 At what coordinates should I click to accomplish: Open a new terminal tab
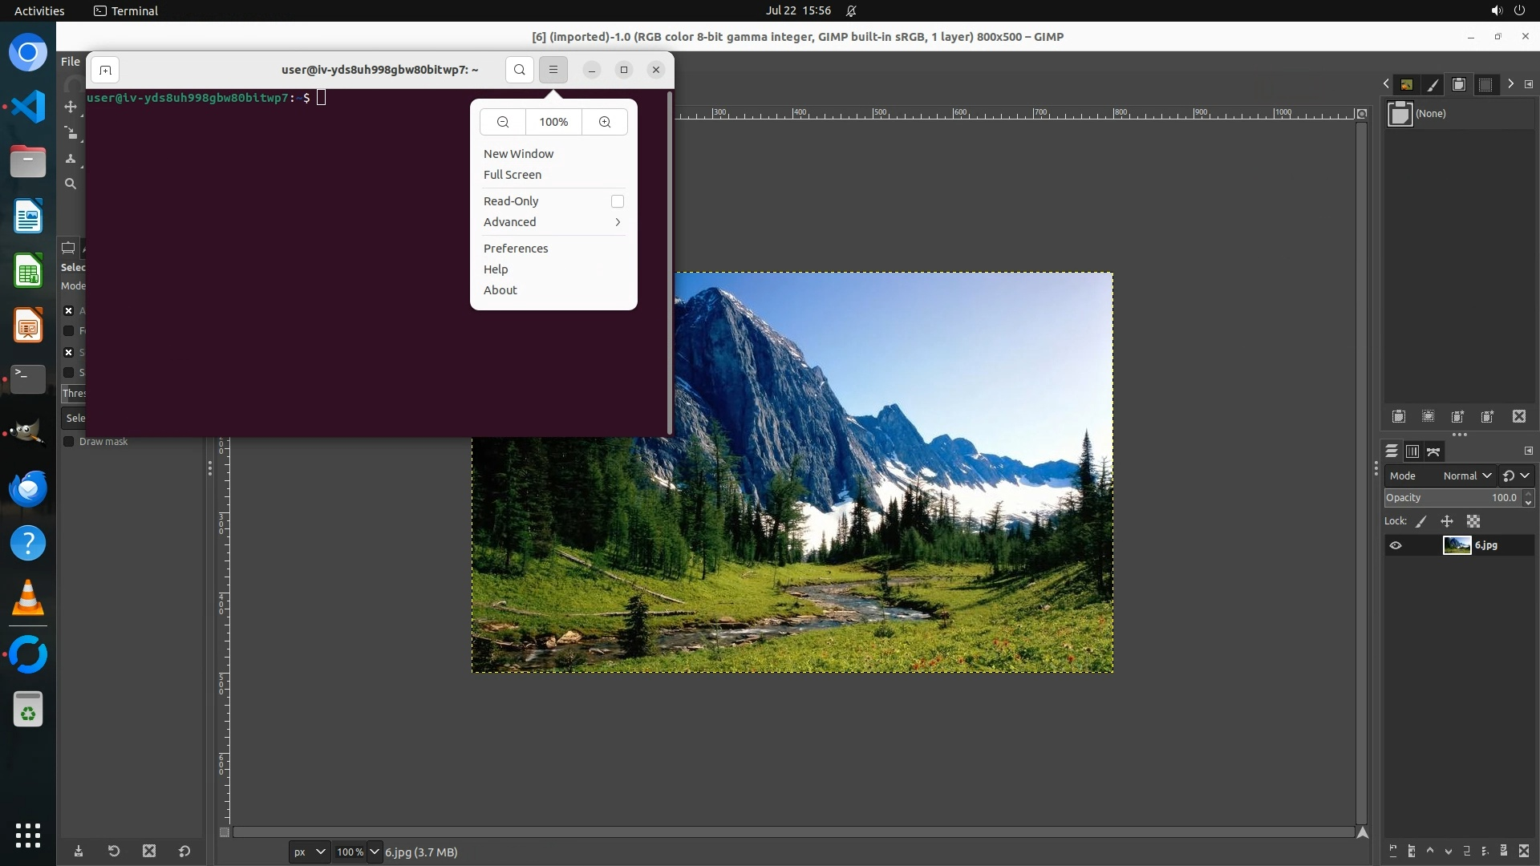(x=105, y=70)
